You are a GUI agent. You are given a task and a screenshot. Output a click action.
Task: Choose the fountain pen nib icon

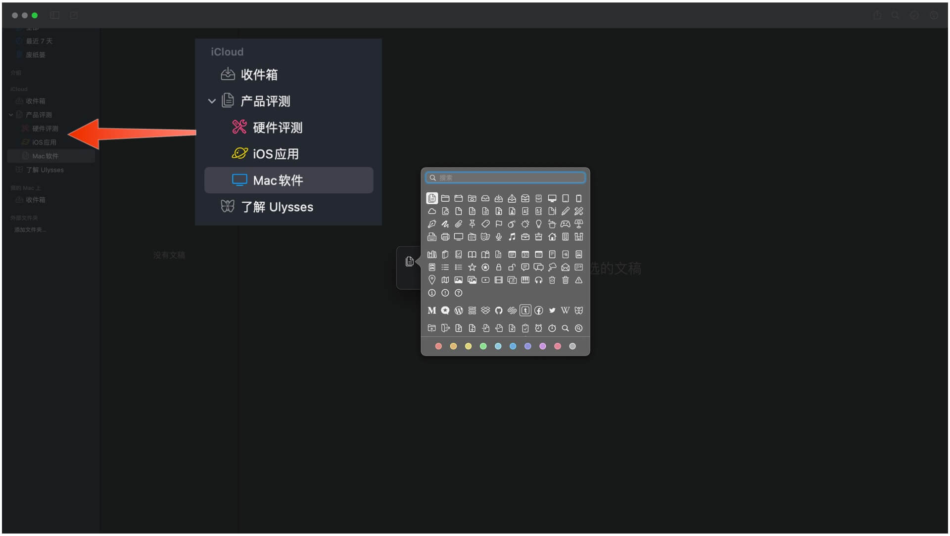coord(431,224)
